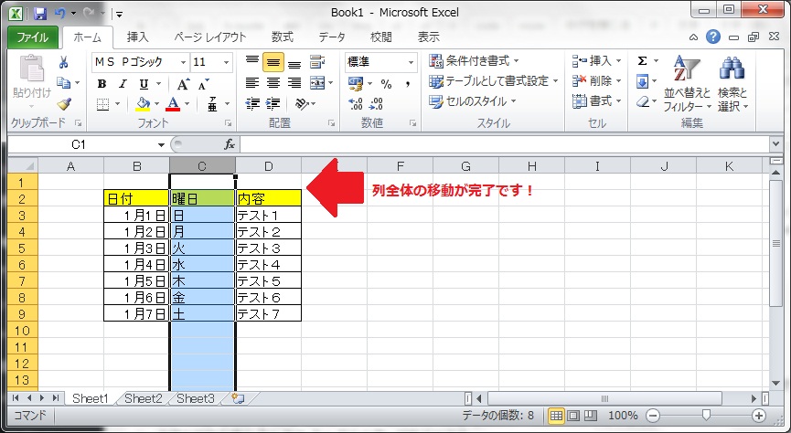
Task: Center text horizontally
Action: pyautogui.click(x=273, y=82)
